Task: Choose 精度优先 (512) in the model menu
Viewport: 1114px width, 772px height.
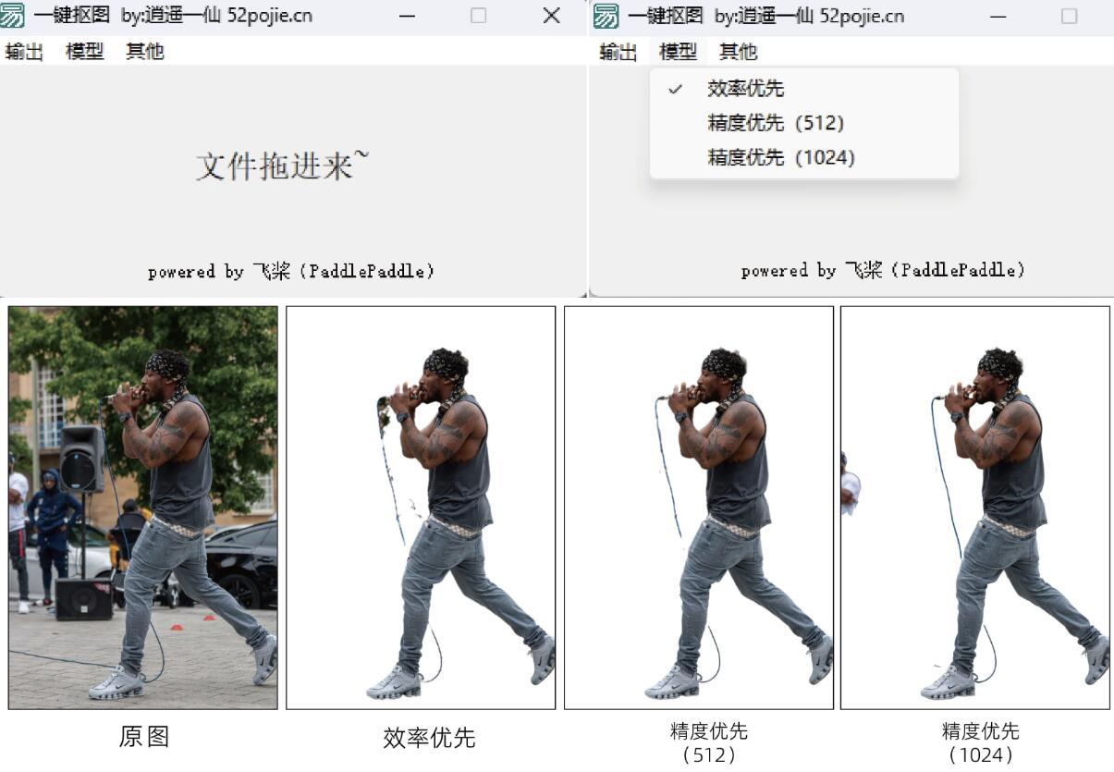Action: [775, 123]
